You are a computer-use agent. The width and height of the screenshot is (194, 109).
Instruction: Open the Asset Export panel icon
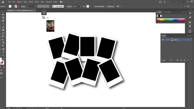(x=190, y=31)
